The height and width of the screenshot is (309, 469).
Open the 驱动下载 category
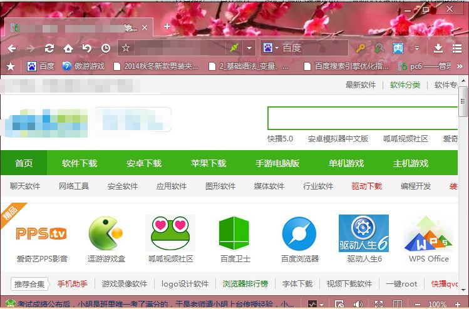coord(367,186)
